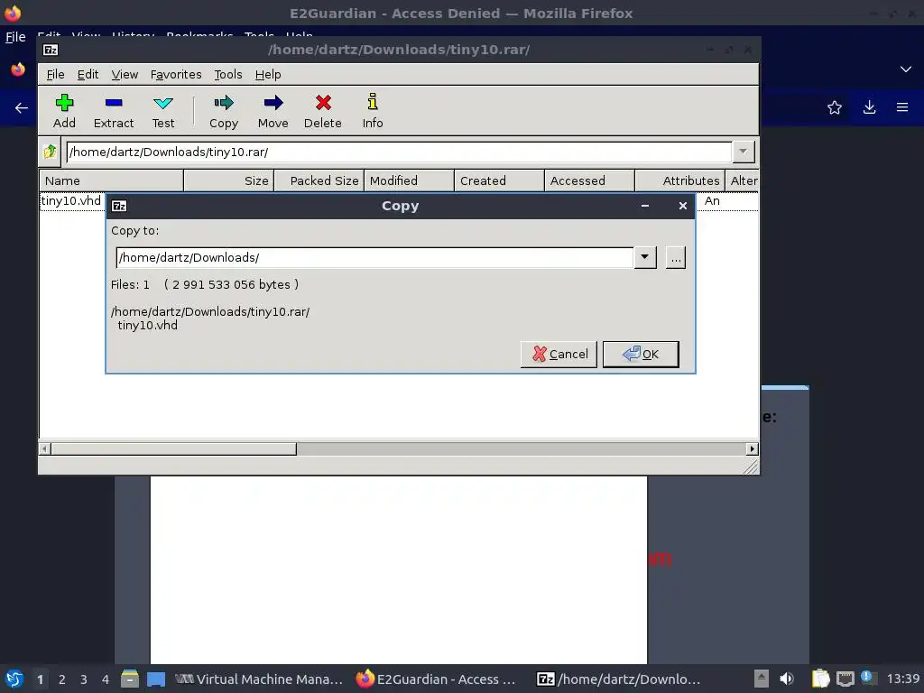Close the Copy dialog with X

pos(682,206)
